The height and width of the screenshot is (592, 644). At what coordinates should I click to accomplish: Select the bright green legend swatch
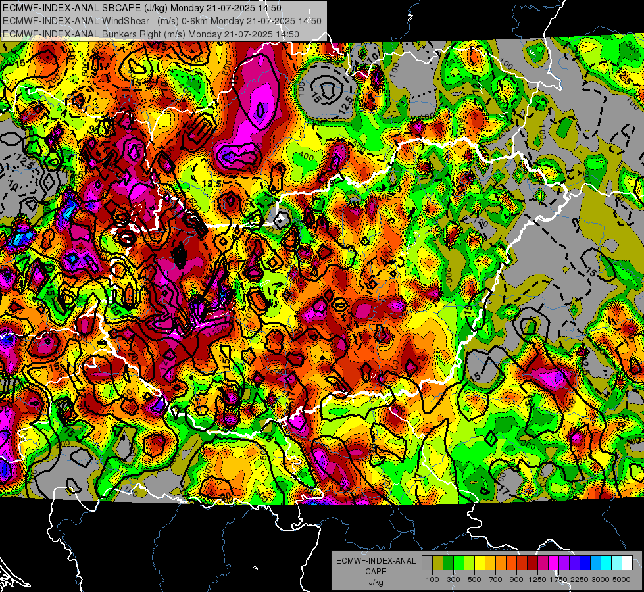[458, 563]
